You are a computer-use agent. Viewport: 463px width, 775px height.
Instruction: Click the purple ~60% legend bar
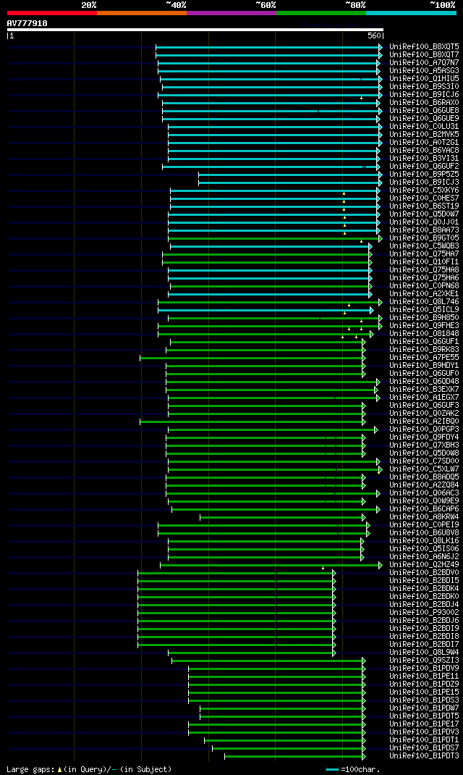[x=231, y=13]
